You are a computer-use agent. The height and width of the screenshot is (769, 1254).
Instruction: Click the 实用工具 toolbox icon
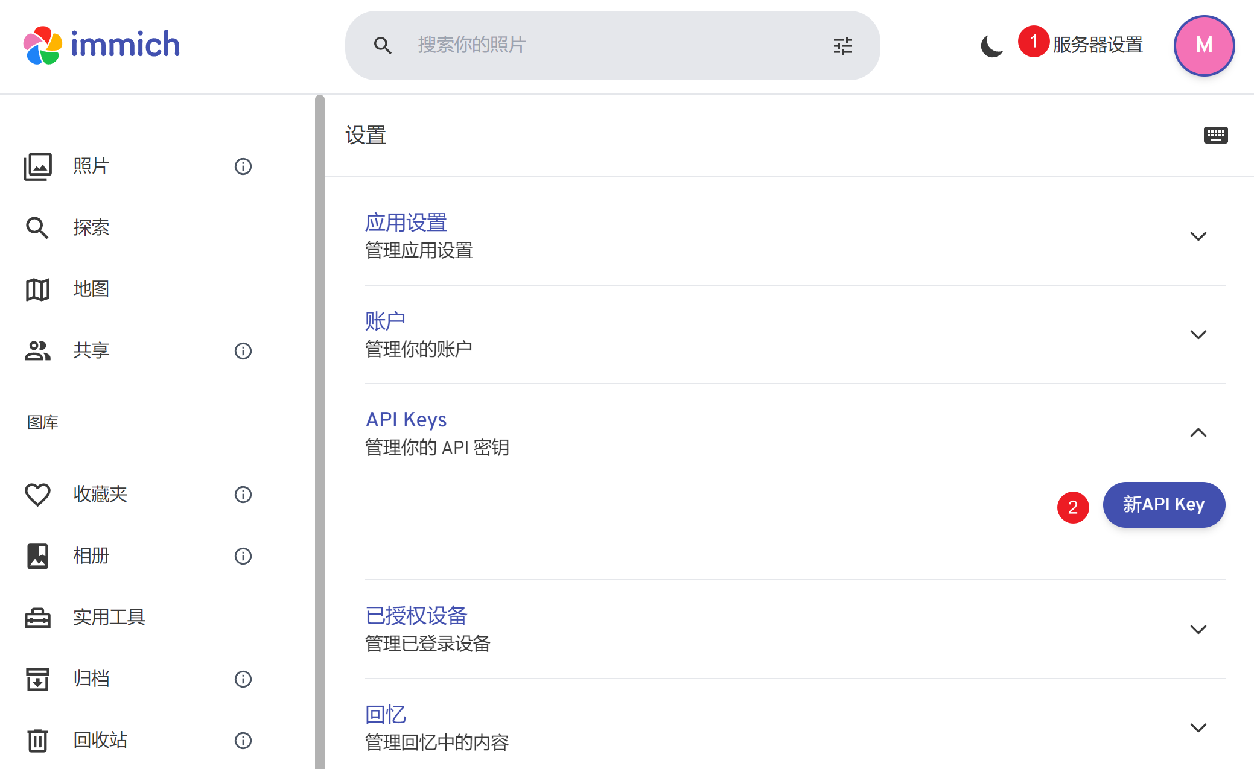37,618
